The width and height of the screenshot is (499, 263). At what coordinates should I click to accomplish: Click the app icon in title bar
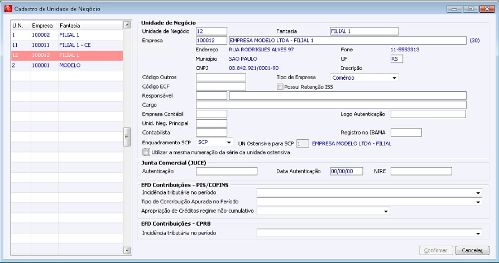[x=8, y=8]
